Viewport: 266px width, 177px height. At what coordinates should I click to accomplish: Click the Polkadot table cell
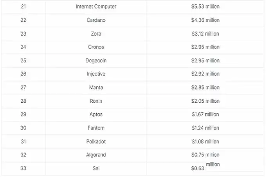click(x=96, y=141)
